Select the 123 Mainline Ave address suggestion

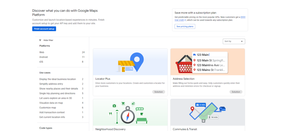pyautogui.click(x=209, y=65)
